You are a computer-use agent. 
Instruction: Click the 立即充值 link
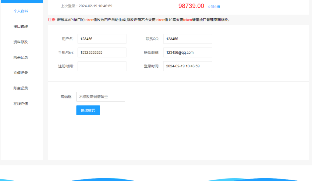[214, 7]
